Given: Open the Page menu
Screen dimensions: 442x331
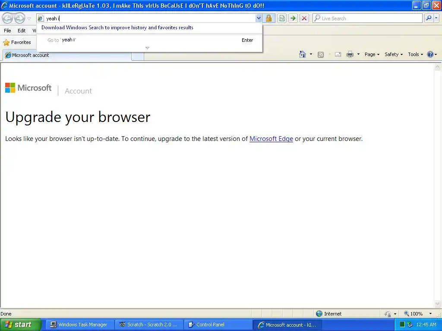Looking at the screenshot, I should (372, 54).
